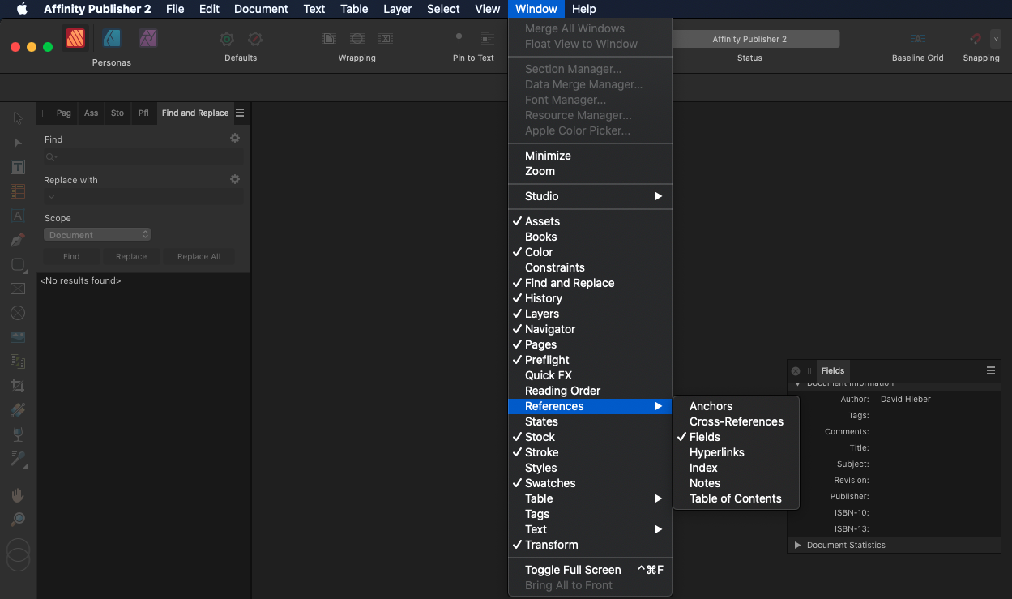Uncheck Layers in the Window menu

[590, 314]
